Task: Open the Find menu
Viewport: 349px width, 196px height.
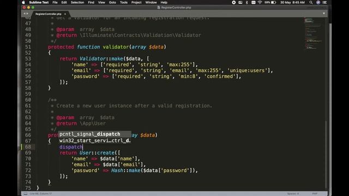Action: (91, 2)
